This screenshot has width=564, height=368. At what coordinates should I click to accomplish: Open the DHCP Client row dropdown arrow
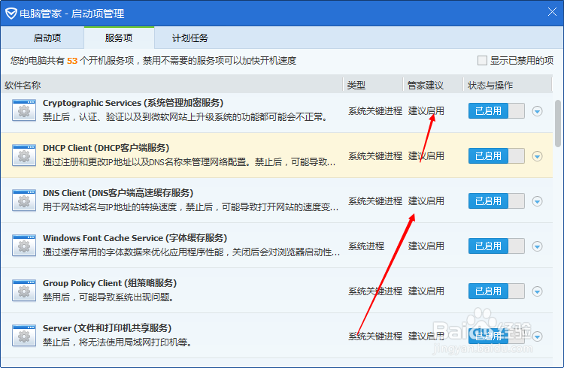pyautogui.click(x=538, y=156)
